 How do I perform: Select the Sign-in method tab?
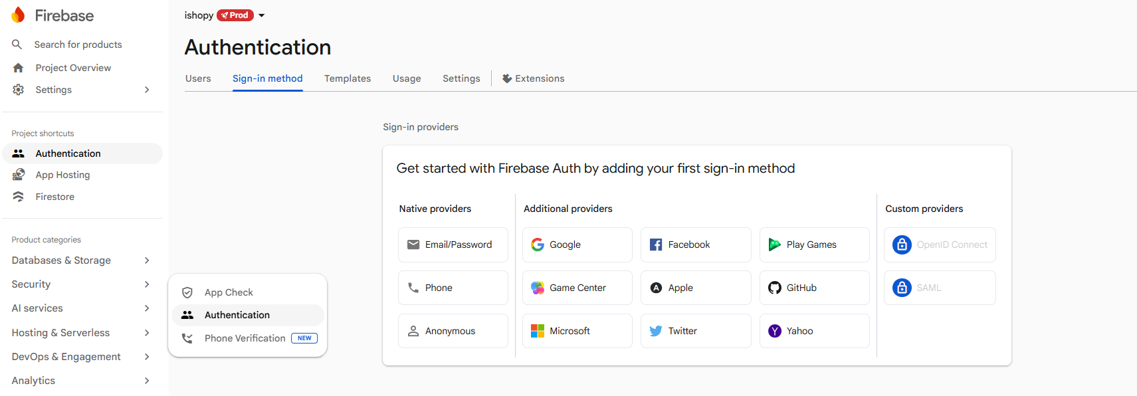click(x=268, y=78)
